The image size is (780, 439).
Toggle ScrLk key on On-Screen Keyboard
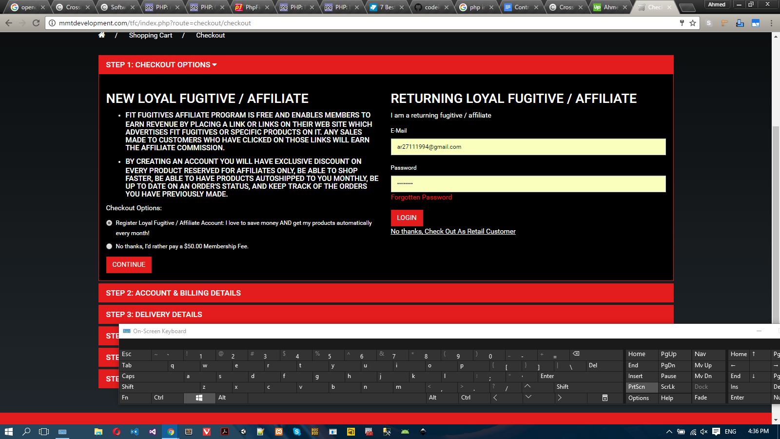pos(674,387)
